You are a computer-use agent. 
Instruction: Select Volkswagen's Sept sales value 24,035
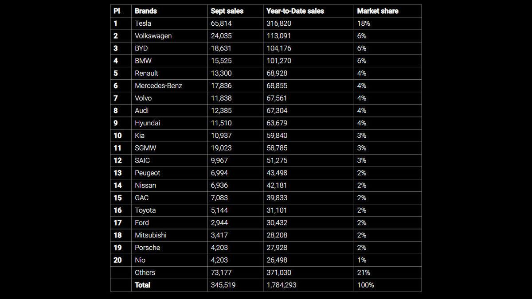coord(221,36)
